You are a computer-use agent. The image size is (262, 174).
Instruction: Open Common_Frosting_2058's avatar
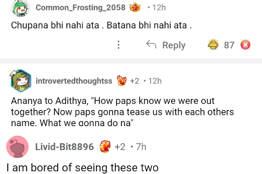point(21,7)
